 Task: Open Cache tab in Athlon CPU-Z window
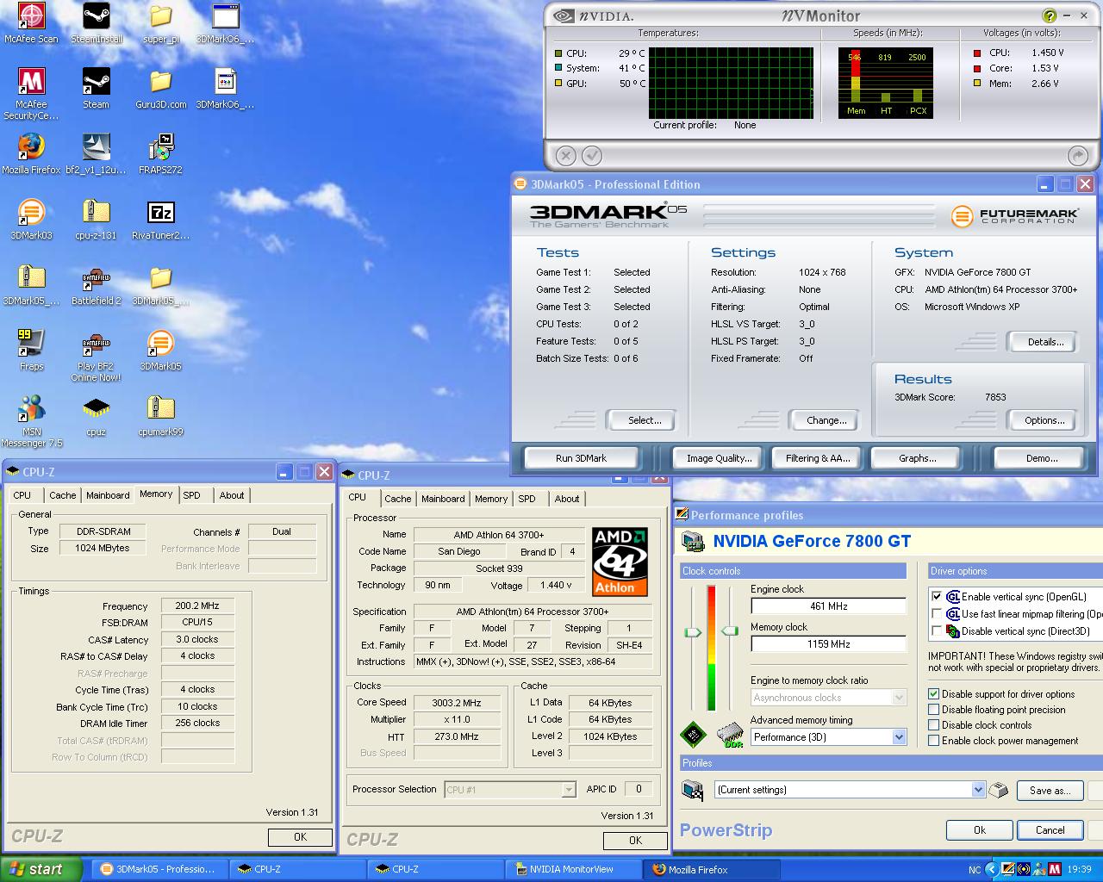[397, 499]
